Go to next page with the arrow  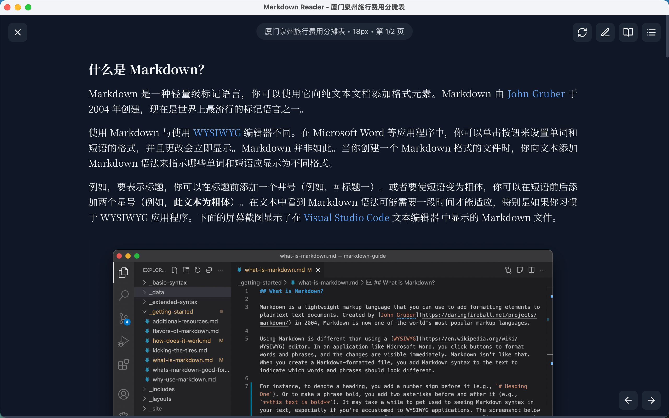[x=651, y=400]
